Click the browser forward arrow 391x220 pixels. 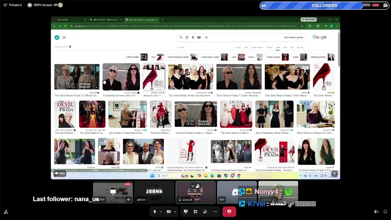click(x=60, y=26)
